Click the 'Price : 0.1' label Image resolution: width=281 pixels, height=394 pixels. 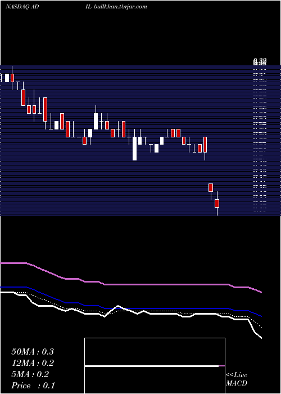pyautogui.click(x=33, y=386)
